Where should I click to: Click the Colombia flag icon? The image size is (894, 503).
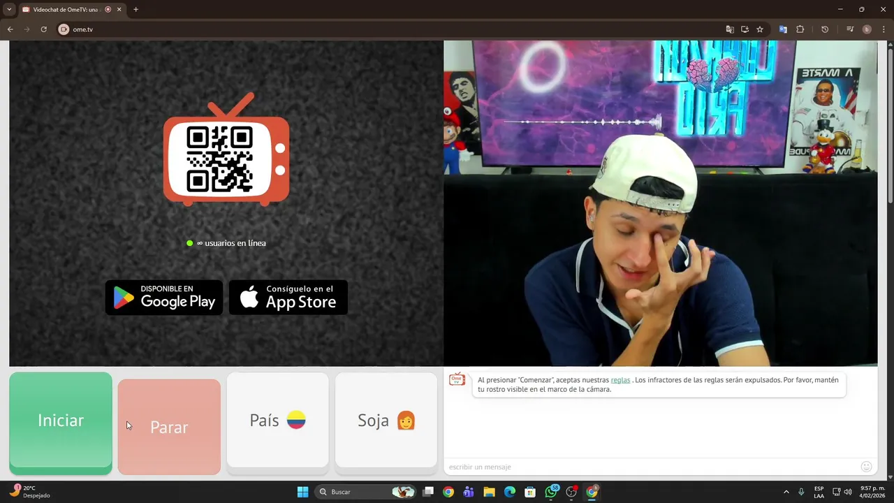(296, 420)
